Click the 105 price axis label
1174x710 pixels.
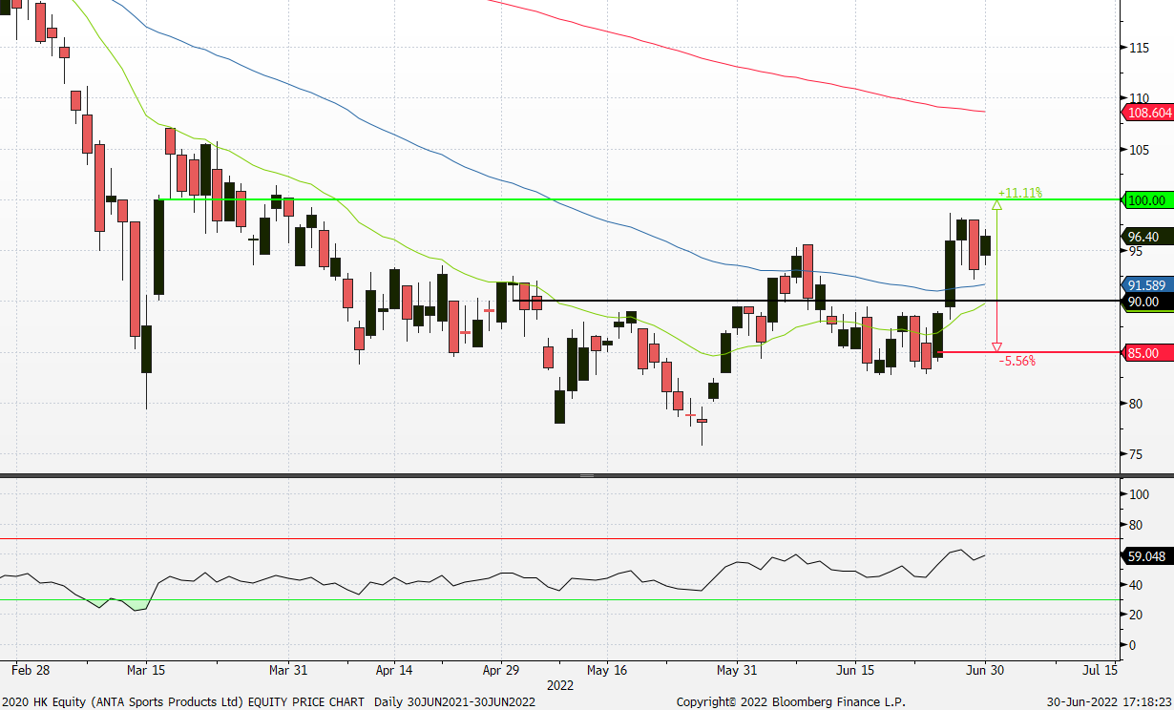click(1139, 149)
